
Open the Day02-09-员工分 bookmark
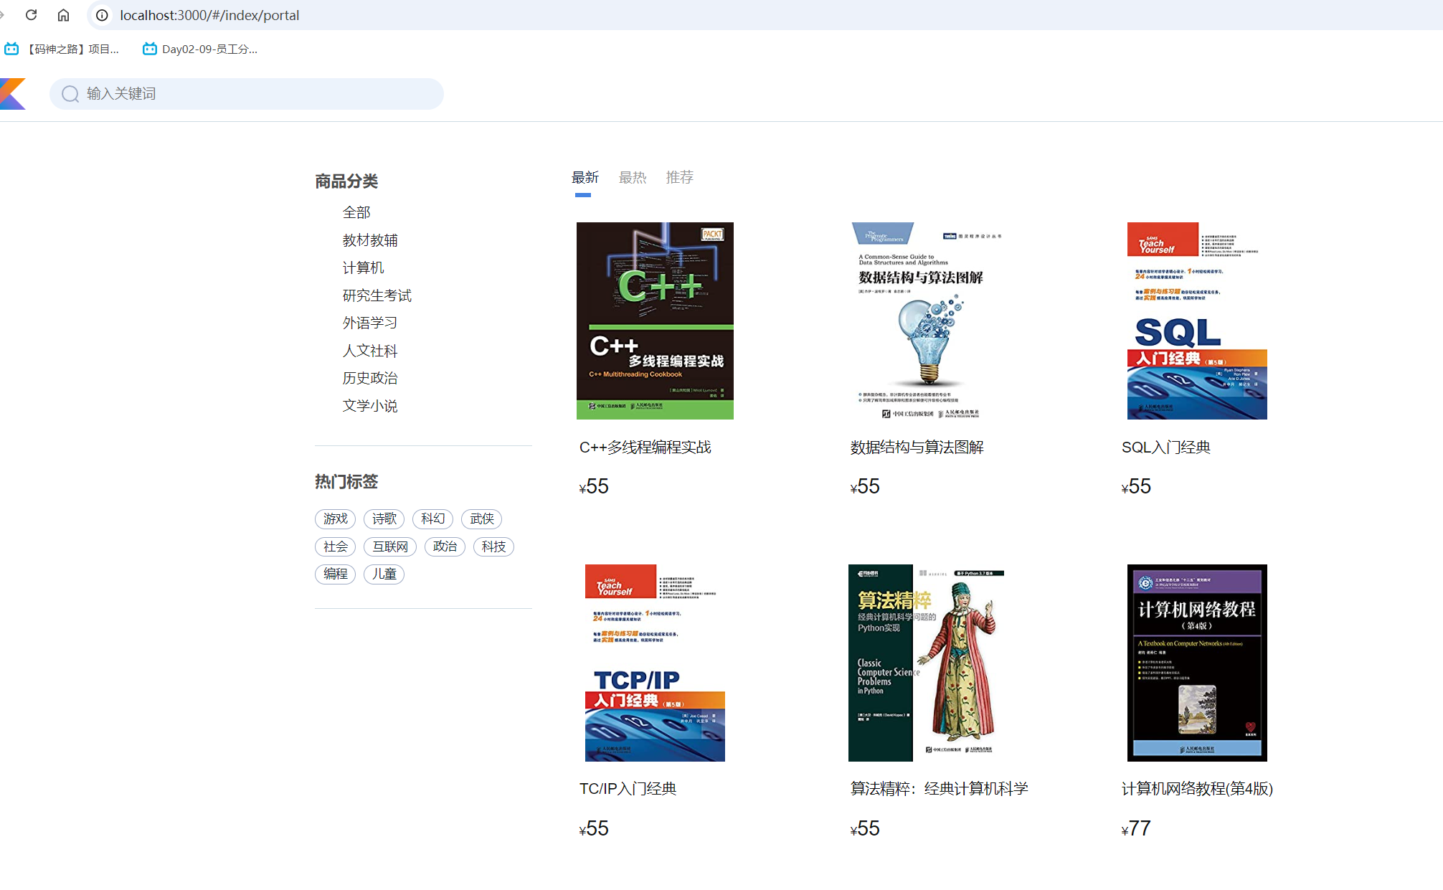(207, 49)
